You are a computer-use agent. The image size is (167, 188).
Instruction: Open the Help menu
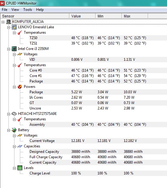click(x=40, y=10)
